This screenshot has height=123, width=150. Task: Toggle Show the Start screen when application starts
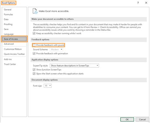tap(34, 74)
